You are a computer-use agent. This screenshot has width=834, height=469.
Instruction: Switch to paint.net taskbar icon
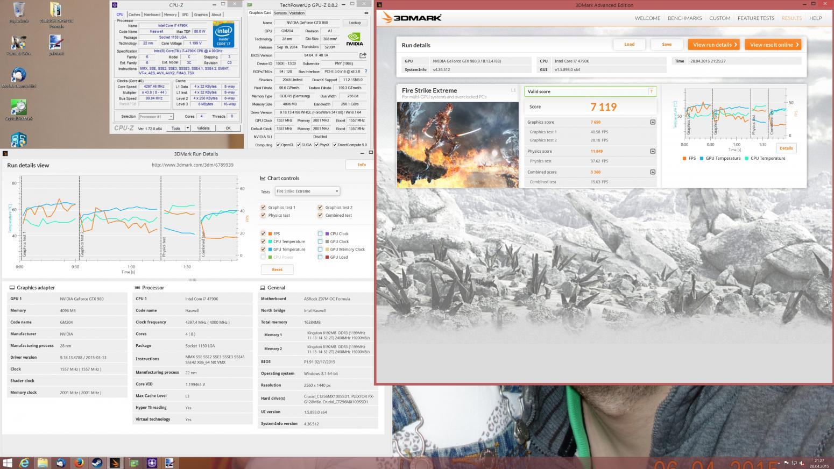(x=169, y=463)
